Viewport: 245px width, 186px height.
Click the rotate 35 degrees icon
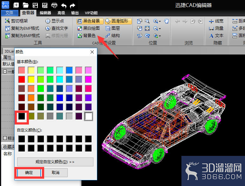[x=140, y=36]
